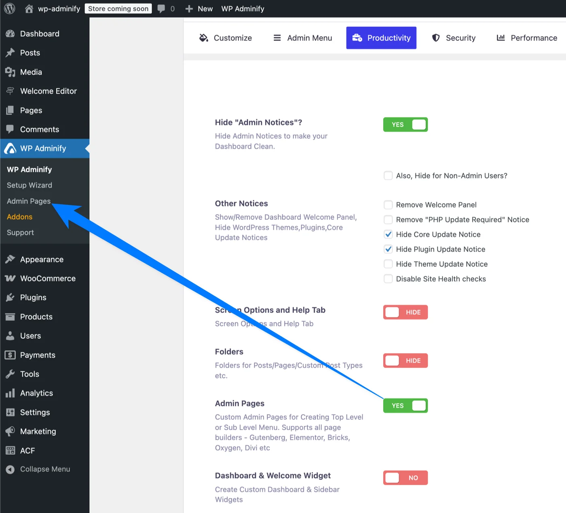Open comments bubble icon in admin bar
This screenshot has height=513, width=566.
161,9
